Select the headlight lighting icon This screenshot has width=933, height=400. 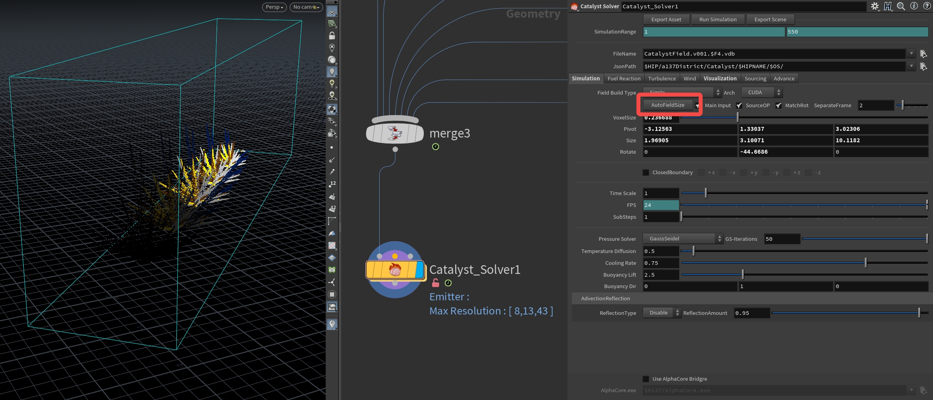point(332,60)
